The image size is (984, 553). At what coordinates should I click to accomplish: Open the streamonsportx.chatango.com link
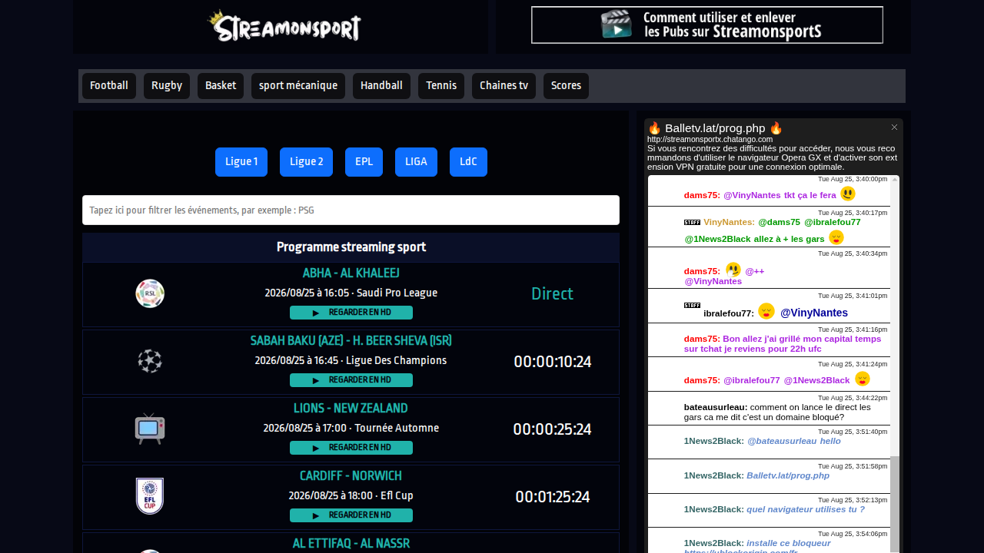click(x=710, y=140)
